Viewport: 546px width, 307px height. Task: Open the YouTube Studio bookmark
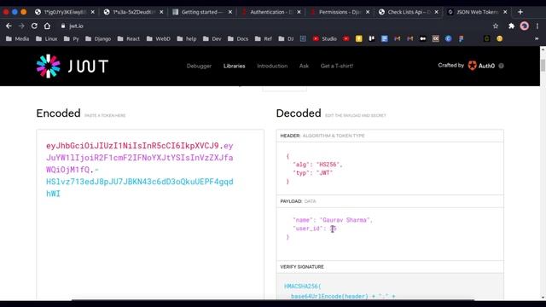tap(324, 38)
